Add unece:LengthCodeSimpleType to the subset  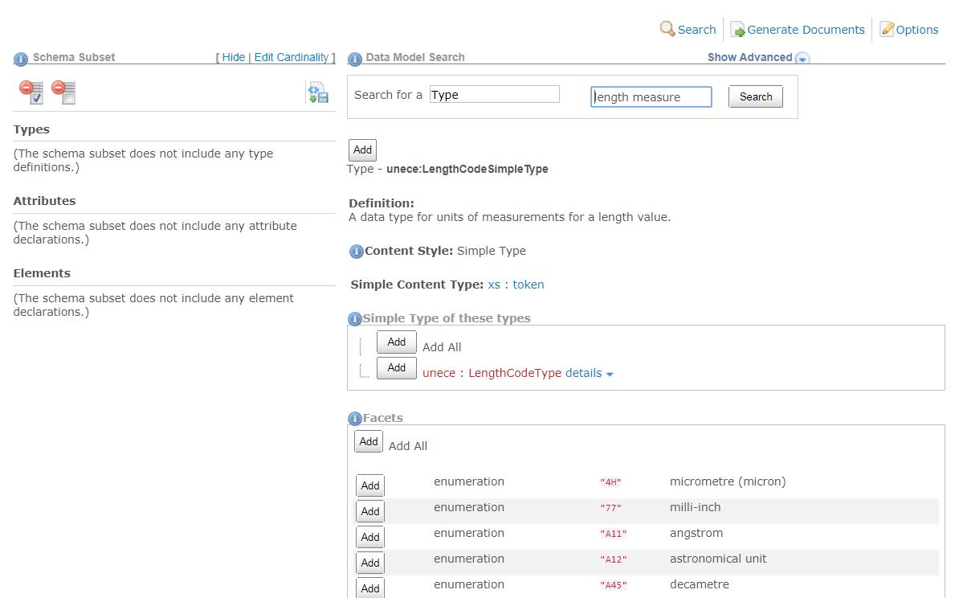pos(362,150)
